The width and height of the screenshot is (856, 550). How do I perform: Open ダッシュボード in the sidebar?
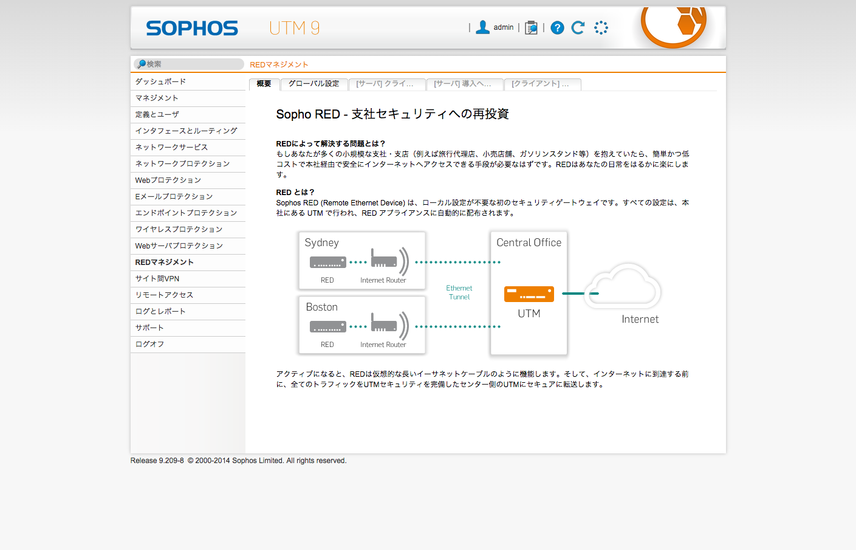tap(188, 81)
